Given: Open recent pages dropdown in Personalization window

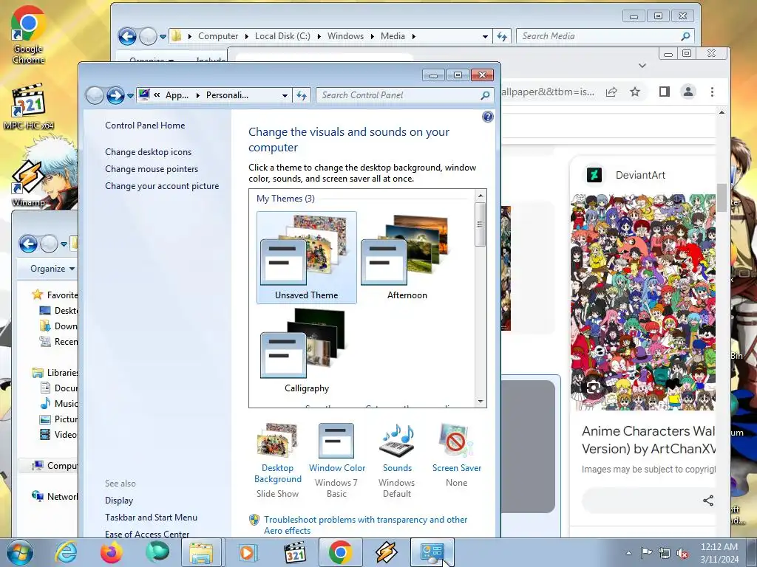Looking at the screenshot, I should tap(130, 95).
